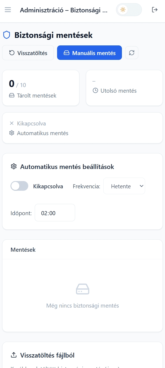Click the logout icon in the header
The width and height of the screenshot is (165, 368).
point(155,9)
